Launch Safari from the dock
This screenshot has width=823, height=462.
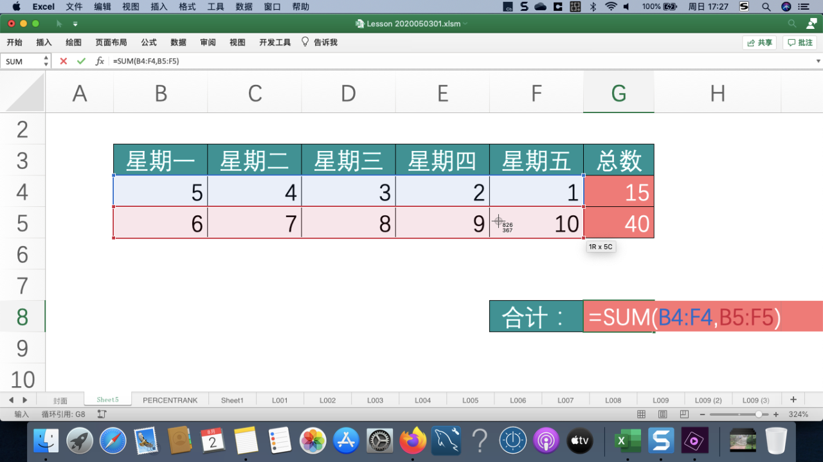(113, 440)
